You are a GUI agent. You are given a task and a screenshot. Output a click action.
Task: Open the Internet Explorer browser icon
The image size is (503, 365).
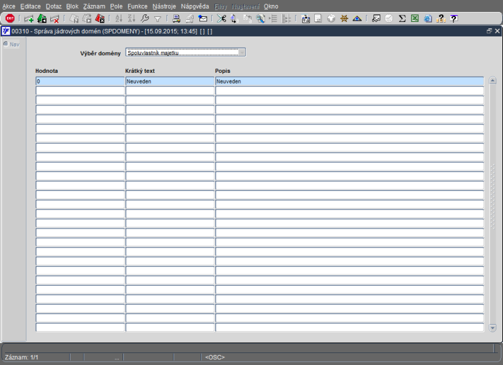click(x=428, y=19)
